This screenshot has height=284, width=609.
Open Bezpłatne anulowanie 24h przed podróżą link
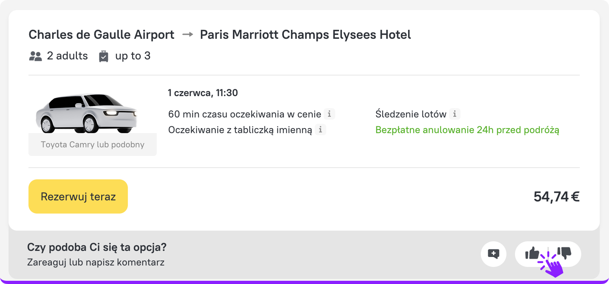coord(467,130)
